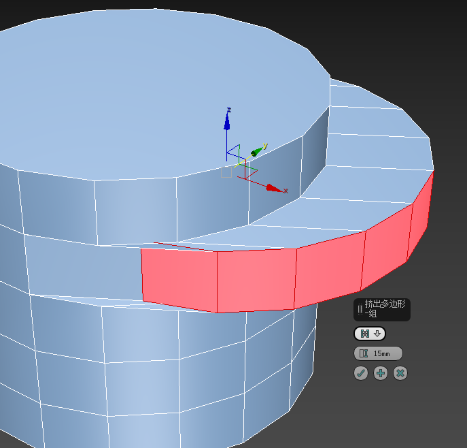Click the 15mm height value field
The image size is (467, 448).
click(x=384, y=353)
